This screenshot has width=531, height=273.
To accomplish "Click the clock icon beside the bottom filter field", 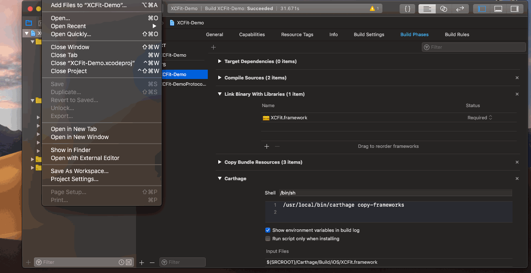I will point(121,262).
